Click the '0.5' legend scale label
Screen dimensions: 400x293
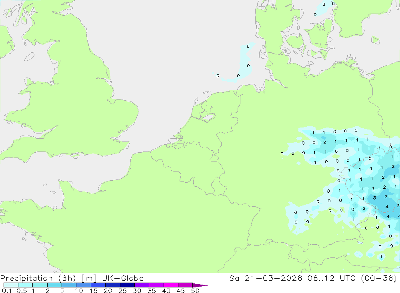click(22, 291)
